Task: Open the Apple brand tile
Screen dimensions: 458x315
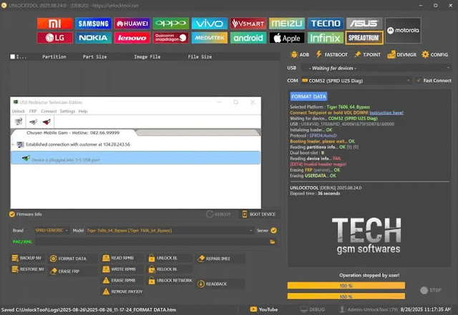Action: 287,38
